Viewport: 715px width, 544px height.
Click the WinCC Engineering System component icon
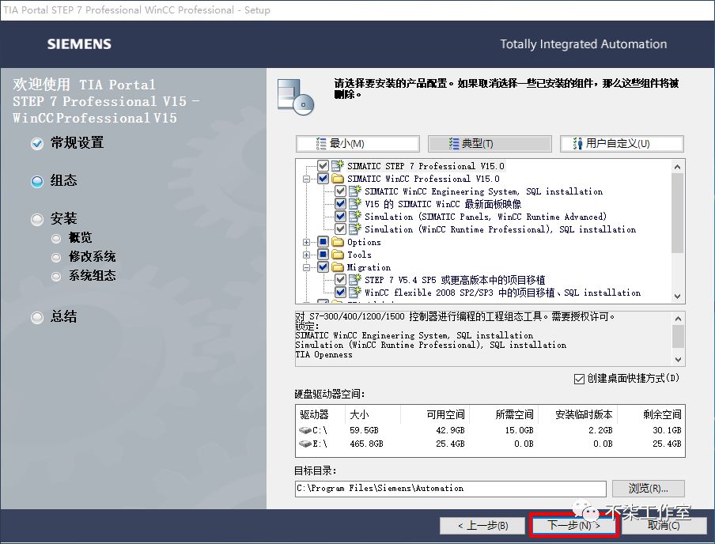tap(355, 191)
